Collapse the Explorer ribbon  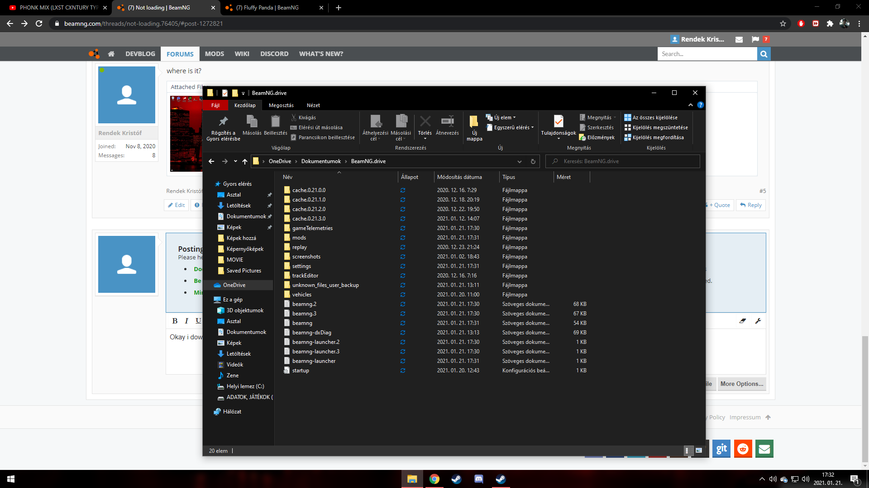tap(691, 105)
